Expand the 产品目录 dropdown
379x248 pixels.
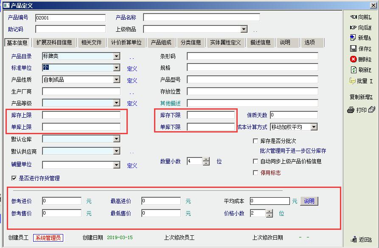pyautogui.click(x=117, y=56)
